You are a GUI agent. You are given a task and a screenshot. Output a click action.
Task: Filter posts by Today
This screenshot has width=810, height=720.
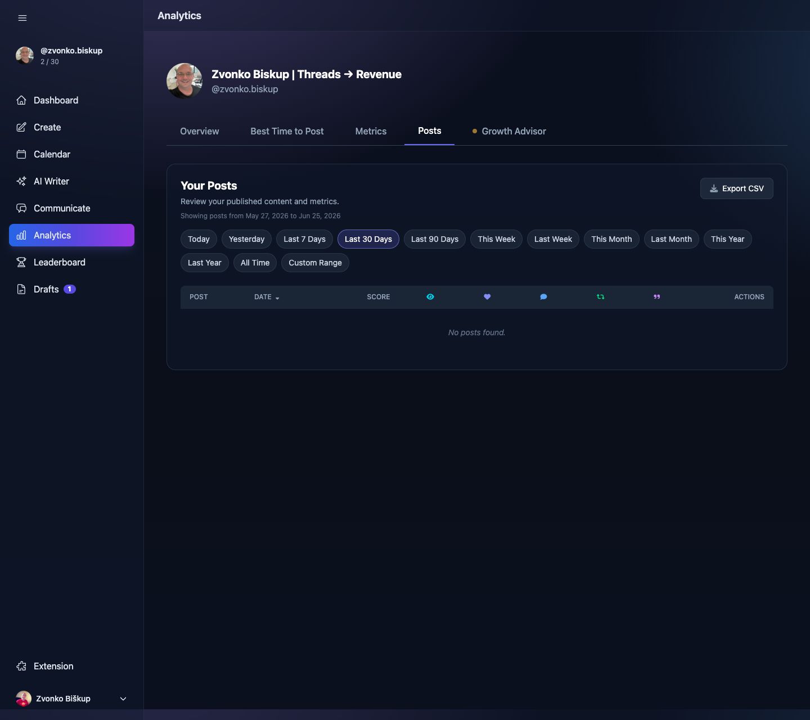click(199, 239)
